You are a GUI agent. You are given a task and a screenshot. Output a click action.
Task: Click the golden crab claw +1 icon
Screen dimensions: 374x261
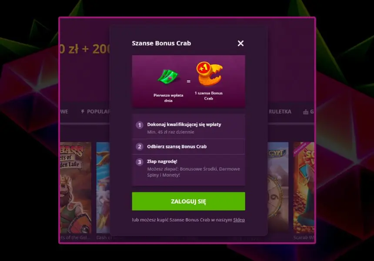coord(209,74)
